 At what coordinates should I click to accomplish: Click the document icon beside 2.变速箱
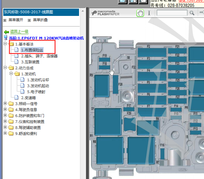17,97
